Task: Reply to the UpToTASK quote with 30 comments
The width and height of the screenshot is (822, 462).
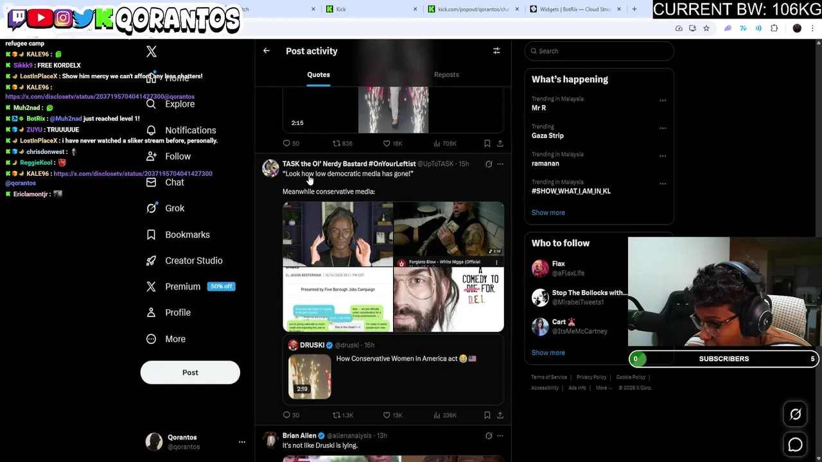Action: pyautogui.click(x=291, y=415)
